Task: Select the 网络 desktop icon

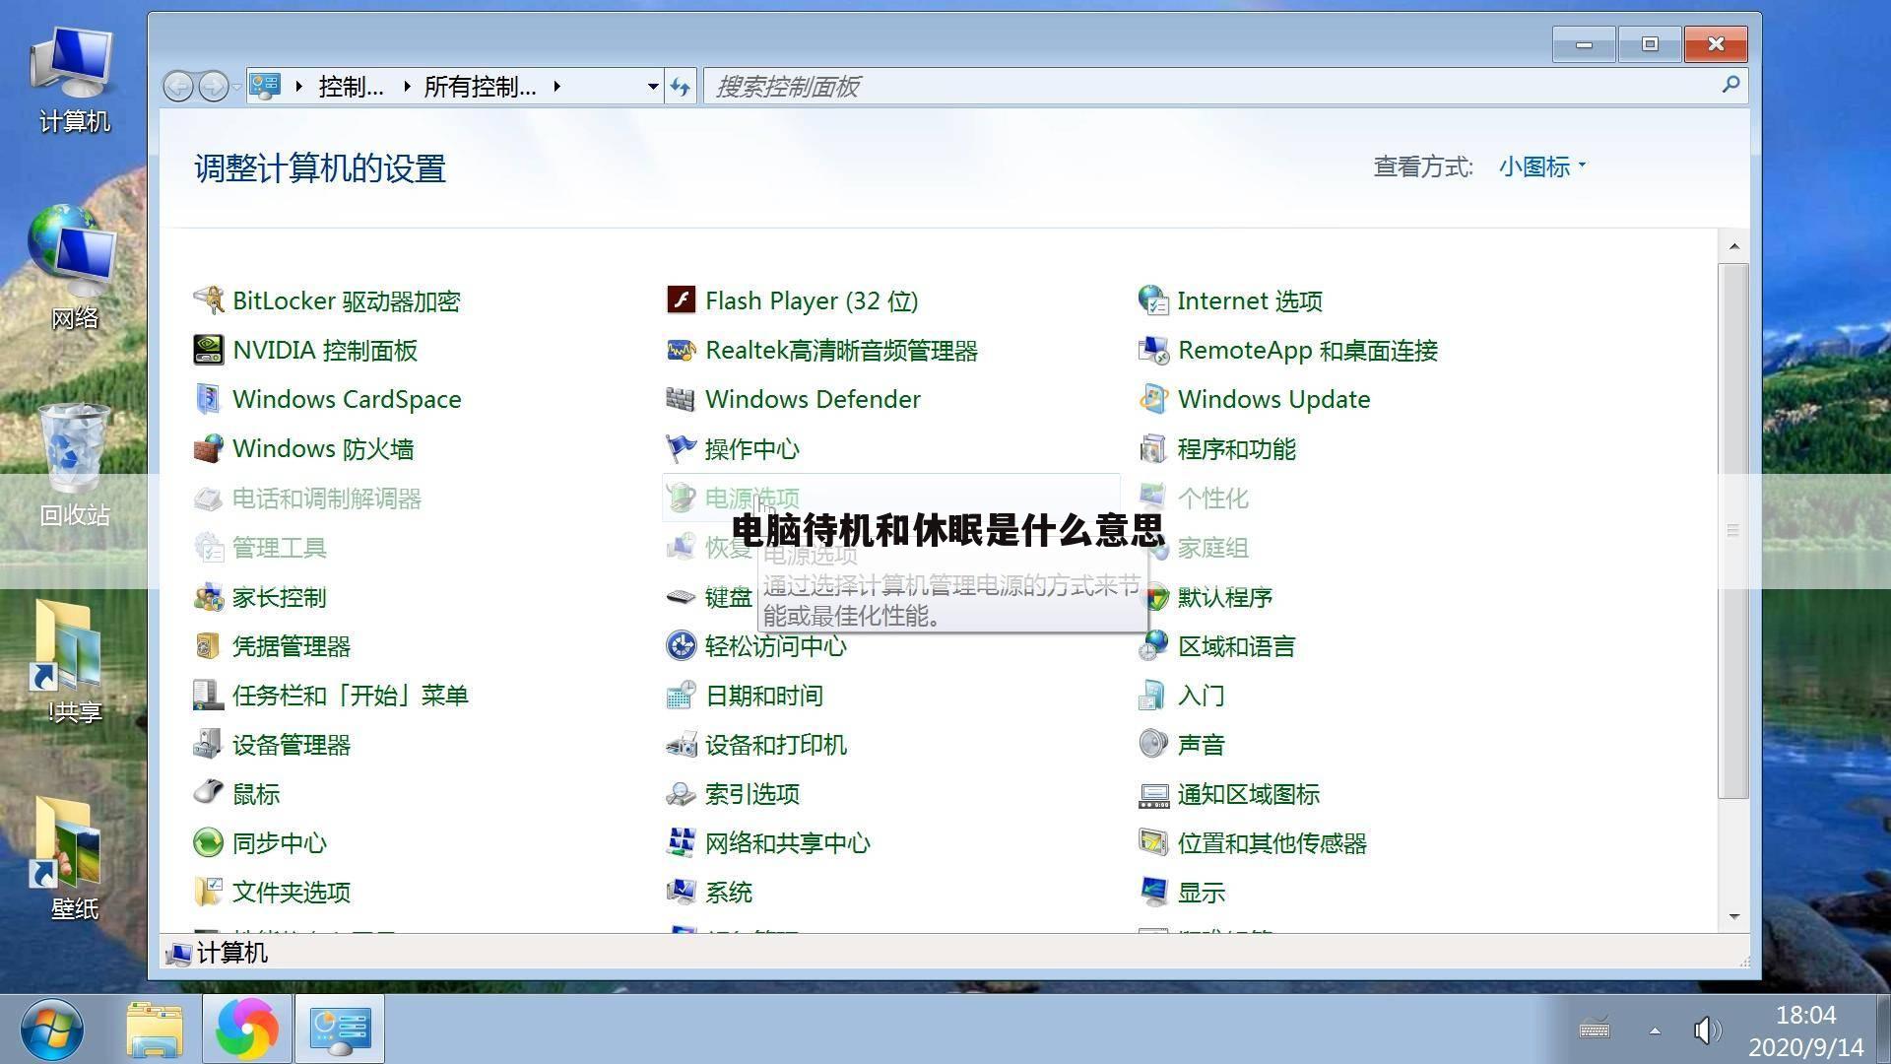Action: pos(74,268)
